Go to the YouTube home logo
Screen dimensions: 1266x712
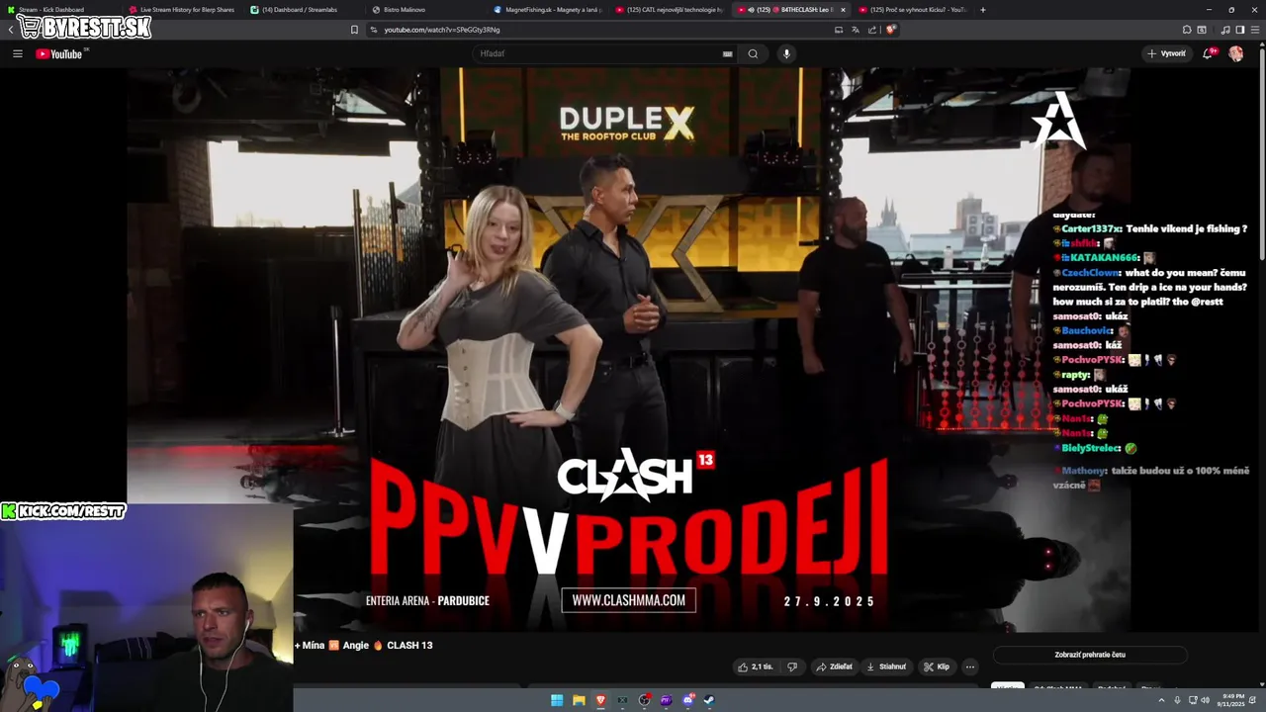59,53
